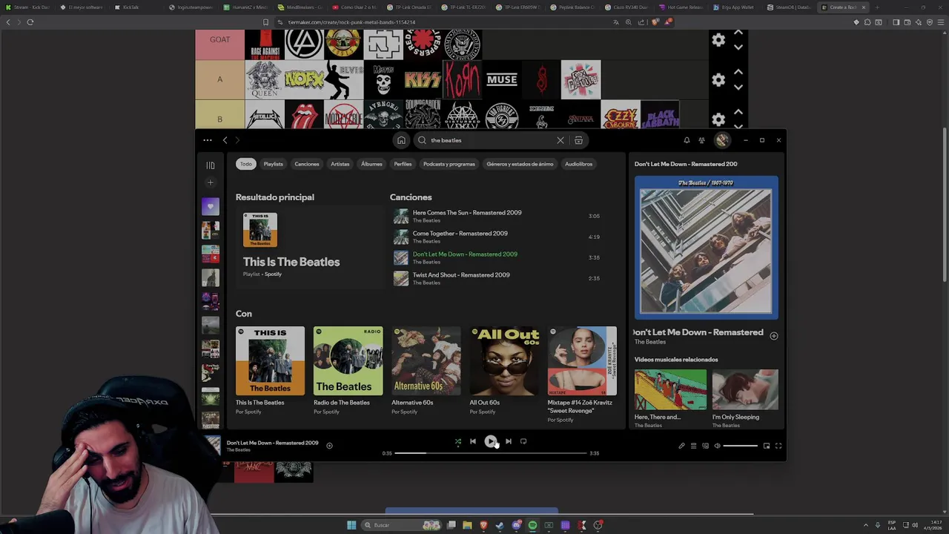Open Windows Start button on taskbar

[x=351, y=525]
